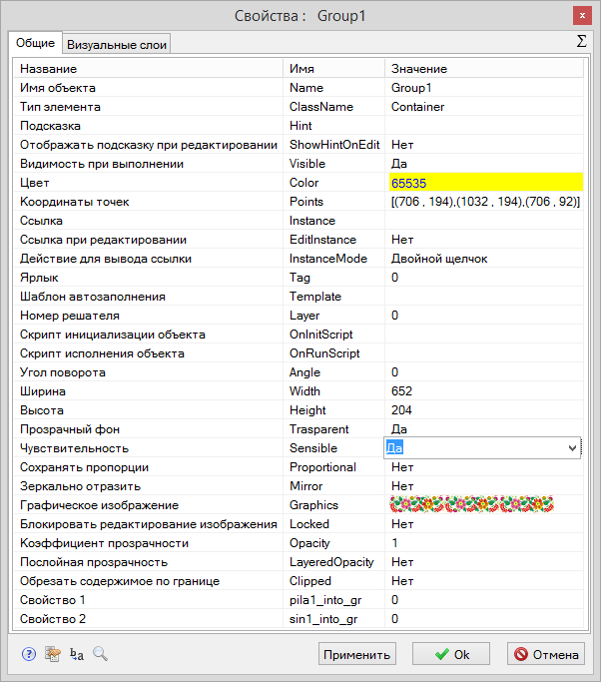The width and height of the screenshot is (601, 682).
Task: Toggle the Visible value Да
Action: coord(484,164)
